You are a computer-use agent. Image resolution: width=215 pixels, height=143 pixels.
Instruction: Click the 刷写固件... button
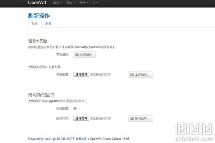(x=141, y=118)
